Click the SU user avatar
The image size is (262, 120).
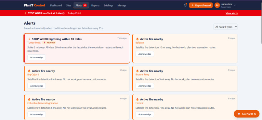[217, 5]
